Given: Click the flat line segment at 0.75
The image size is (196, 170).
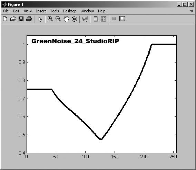Looking at the screenshot, I should (x=39, y=89).
